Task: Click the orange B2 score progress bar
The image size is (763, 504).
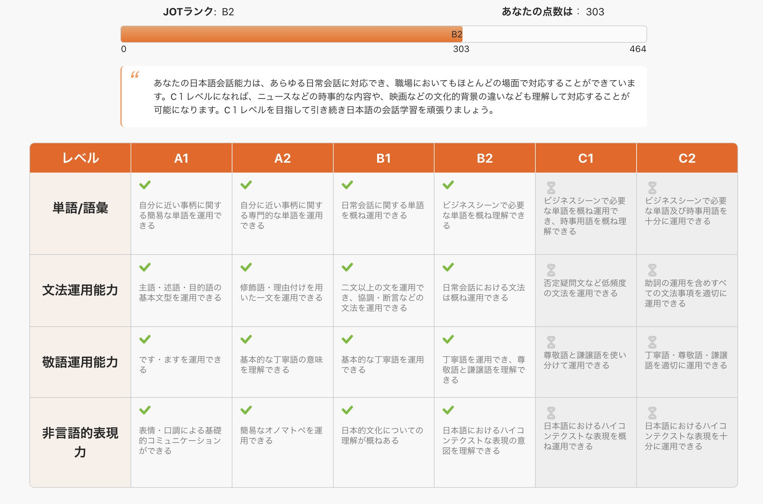Action: point(292,34)
